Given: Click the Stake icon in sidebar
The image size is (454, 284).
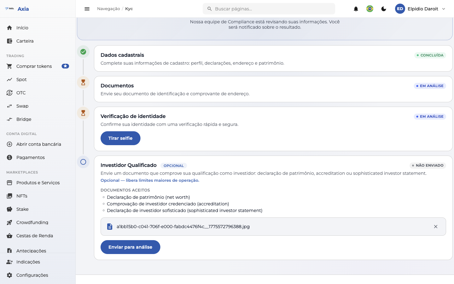Looking at the screenshot, I should [9, 209].
